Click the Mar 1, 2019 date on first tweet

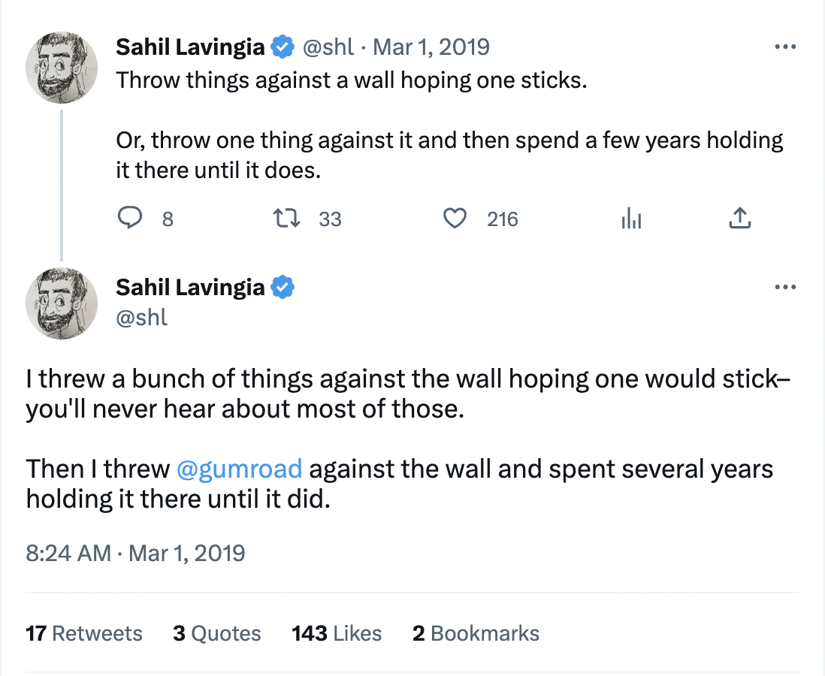[x=431, y=47]
